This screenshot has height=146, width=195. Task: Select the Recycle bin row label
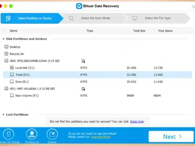point(17,54)
